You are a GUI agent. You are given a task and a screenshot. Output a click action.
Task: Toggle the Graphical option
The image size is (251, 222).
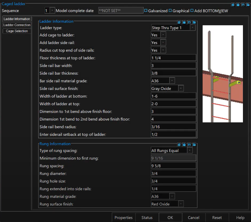click(x=170, y=11)
